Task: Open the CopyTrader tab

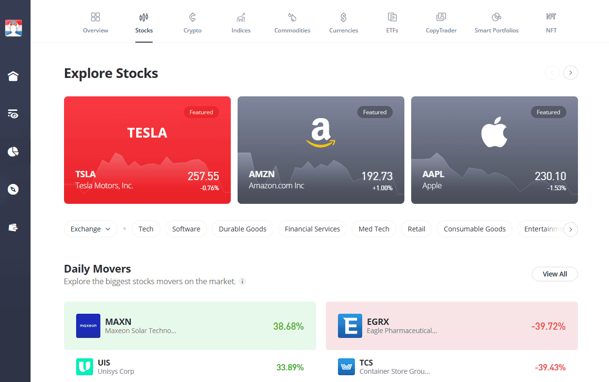Action: tap(441, 23)
